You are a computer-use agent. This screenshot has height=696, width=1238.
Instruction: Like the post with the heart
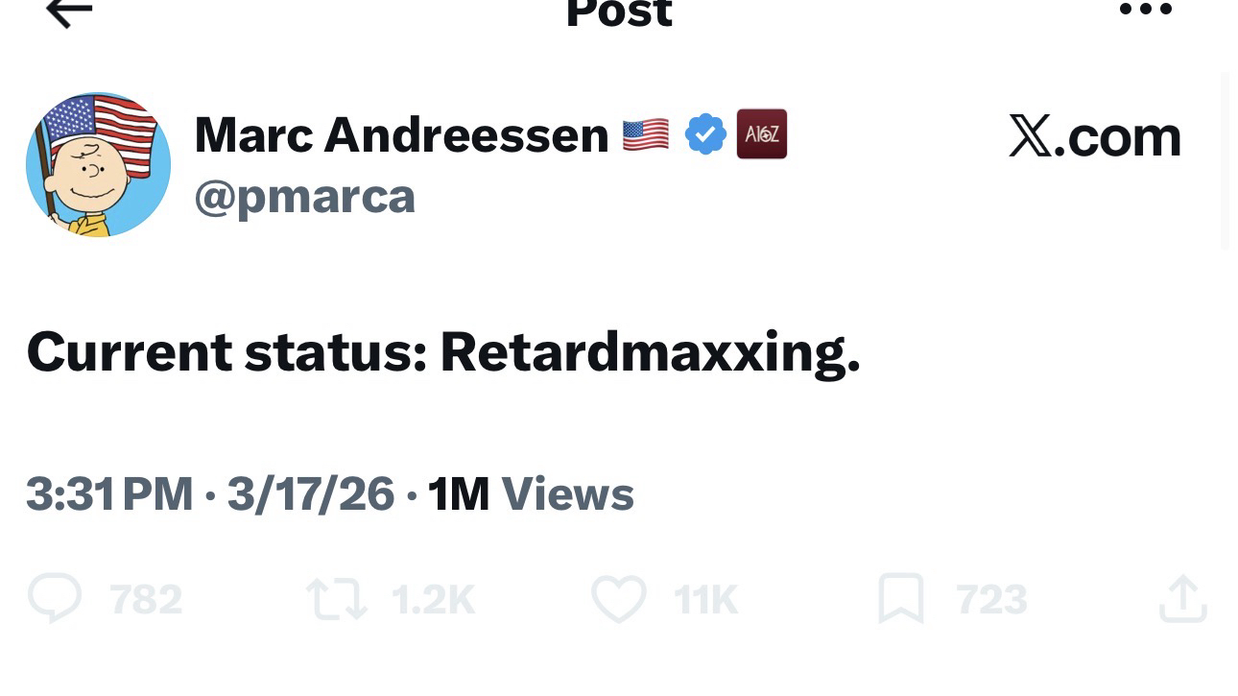click(619, 598)
